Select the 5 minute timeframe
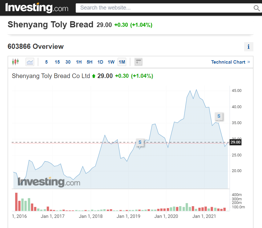262x228 pixels. tap(46, 62)
